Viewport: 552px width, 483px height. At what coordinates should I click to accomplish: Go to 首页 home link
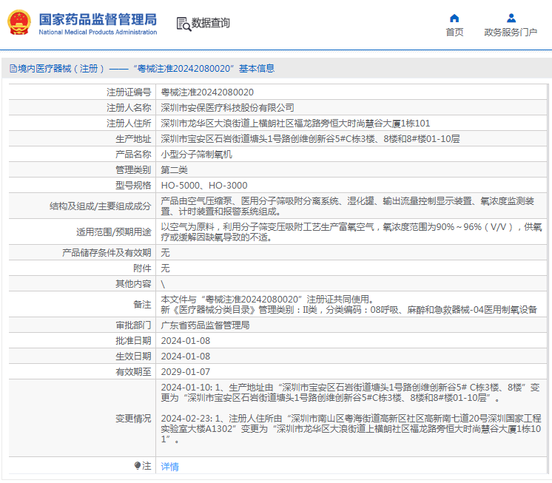[454, 33]
